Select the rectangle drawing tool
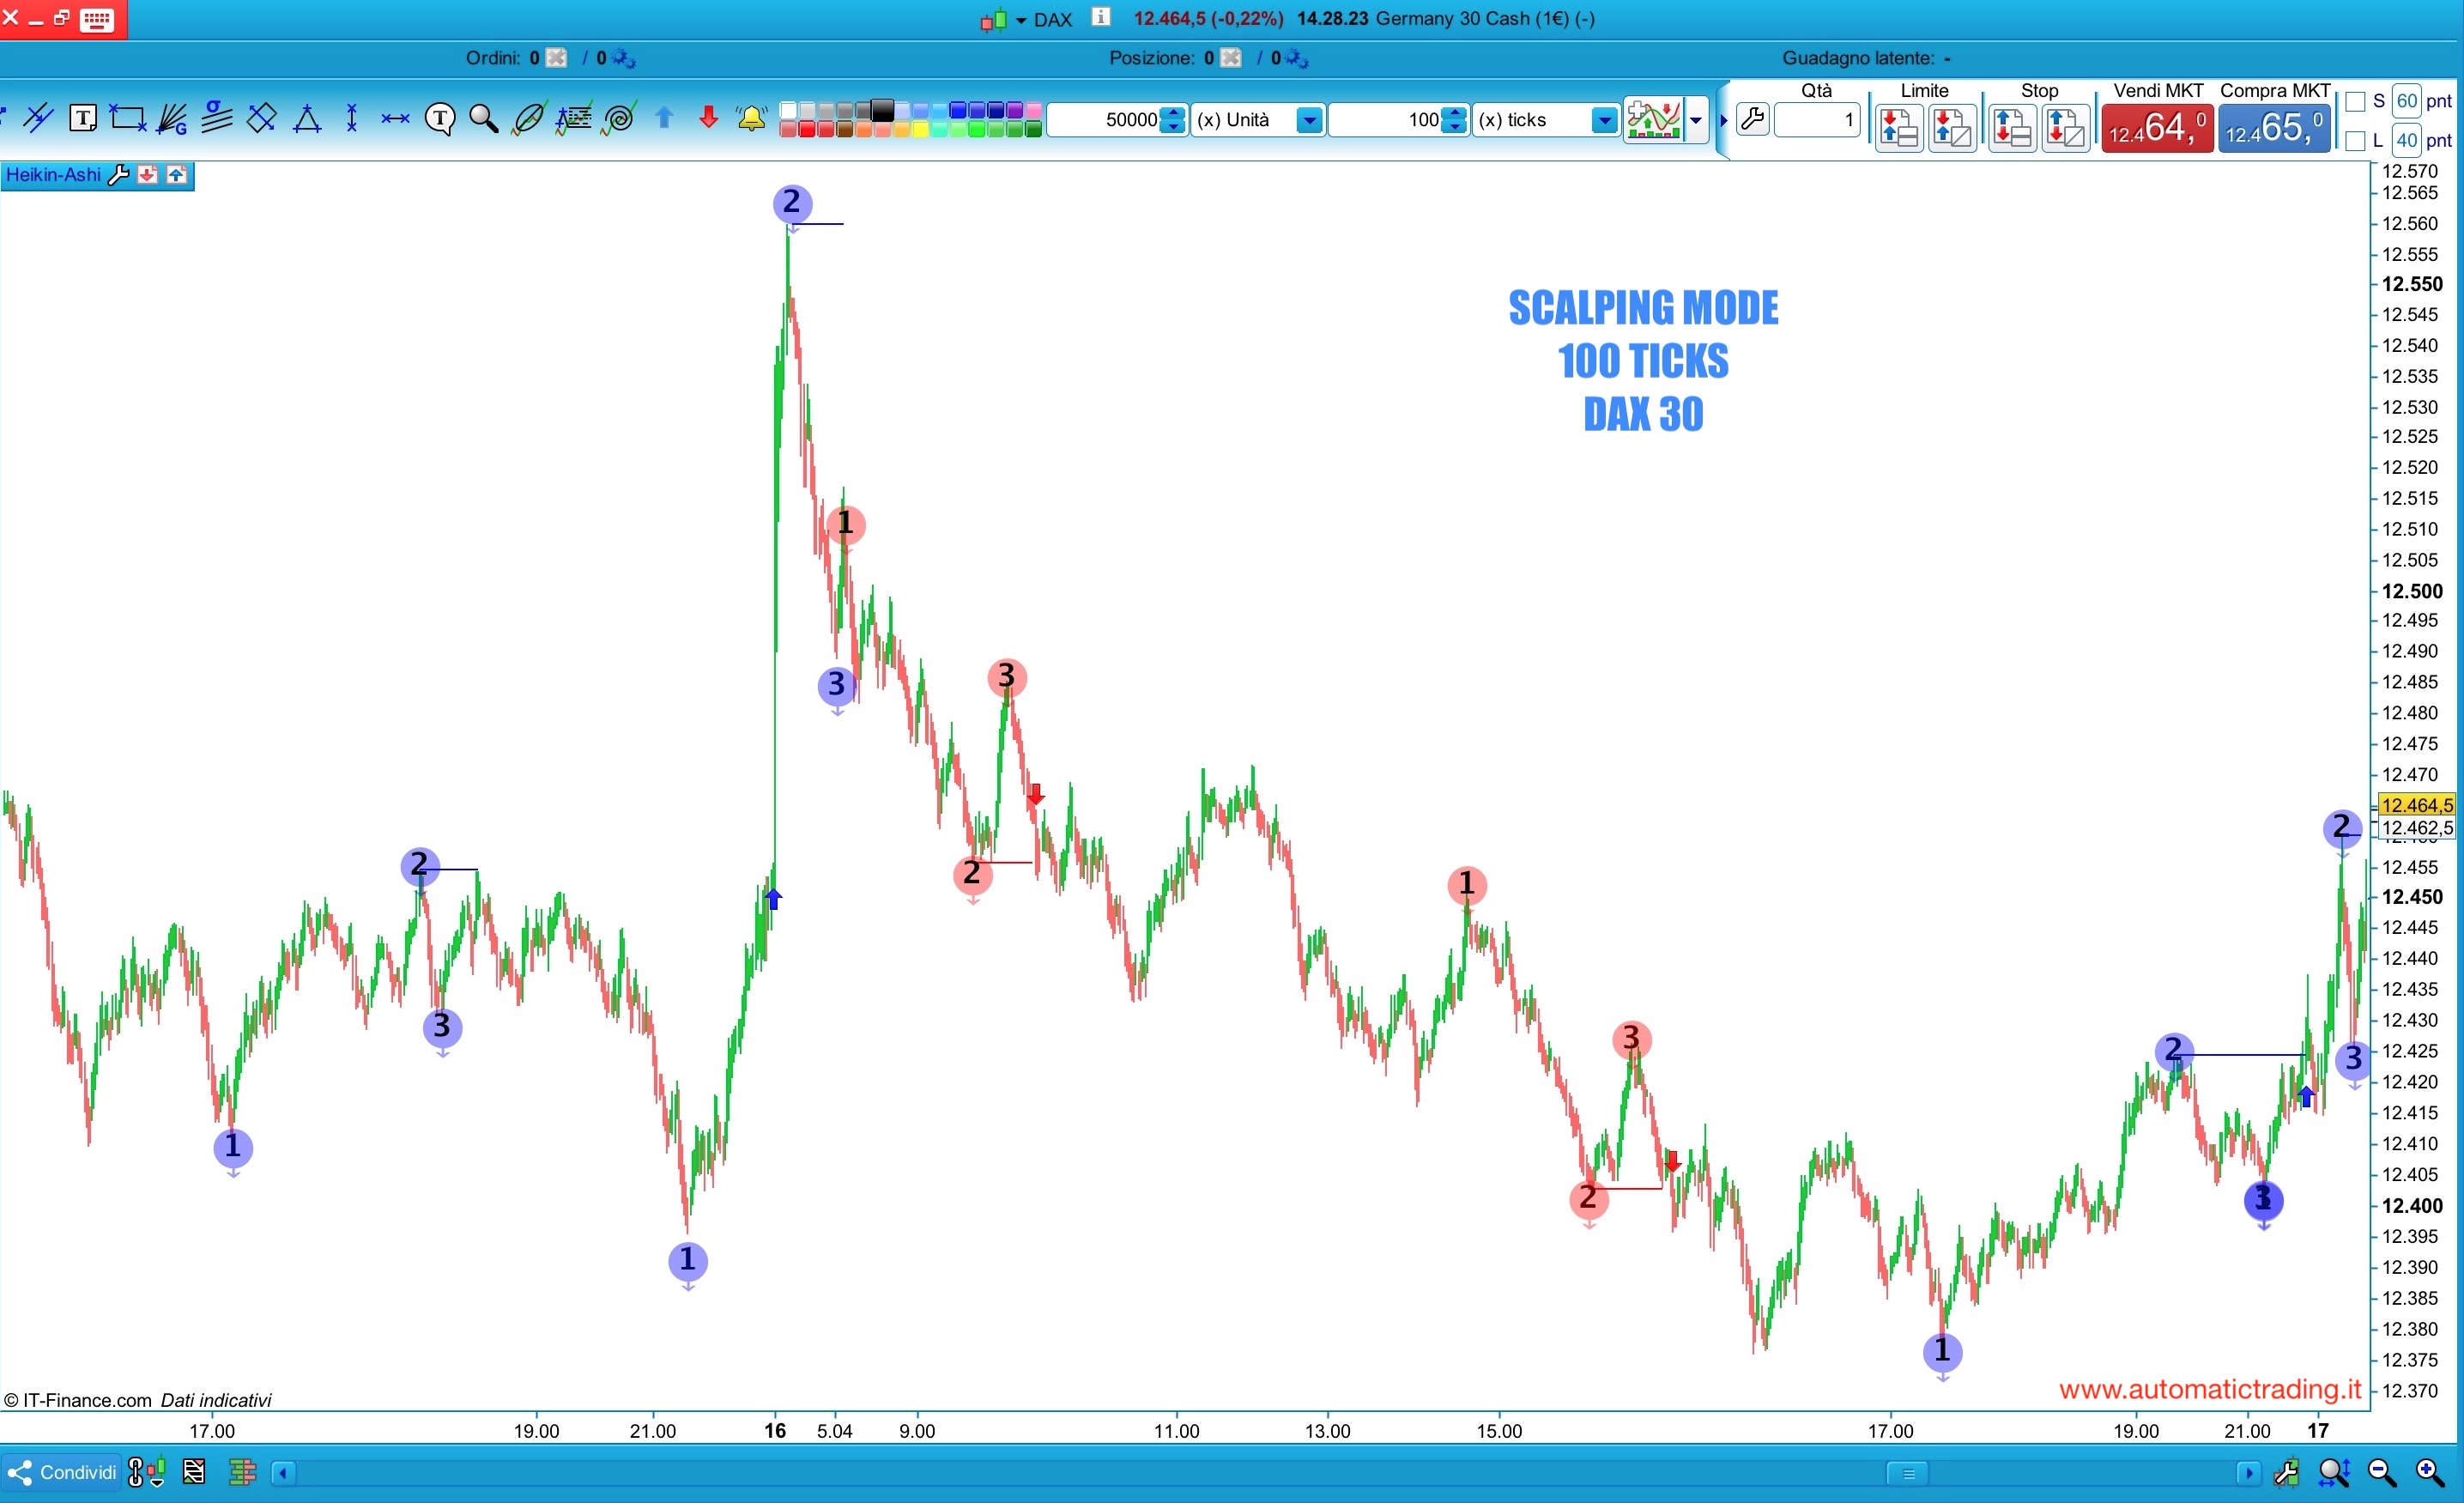Image resolution: width=2464 pixels, height=1503 pixels. pyautogui.click(x=127, y=119)
